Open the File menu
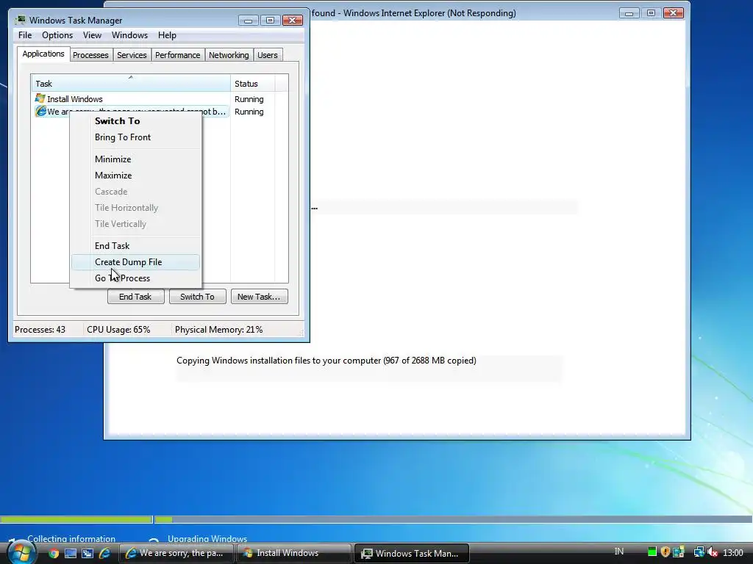Viewport: 753px width, 564px height. tap(25, 35)
